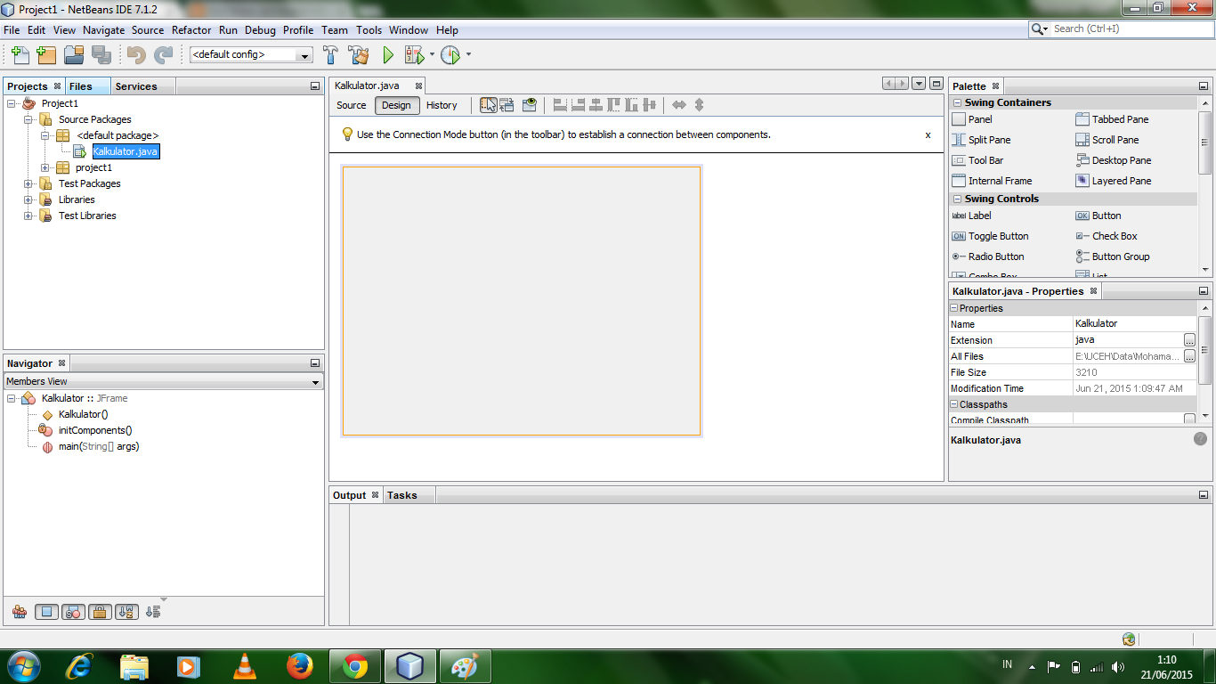Pick the Check Box component in Palette
This screenshot has width=1216, height=684.
(1106, 236)
